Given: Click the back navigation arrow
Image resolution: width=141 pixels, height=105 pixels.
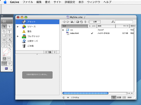Looking at the screenshot, I should tap(64, 22).
